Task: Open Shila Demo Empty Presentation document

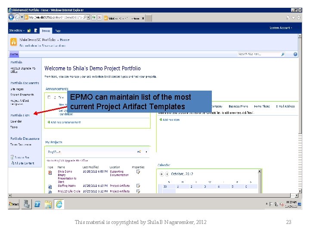Action: click(x=67, y=177)
